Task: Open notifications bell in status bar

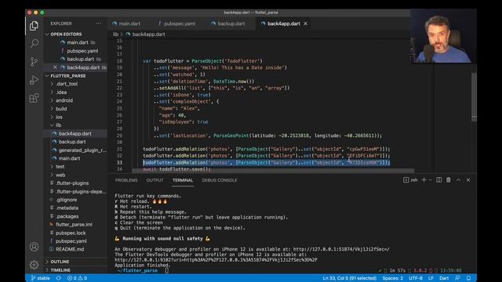Action: coord(468,278)
